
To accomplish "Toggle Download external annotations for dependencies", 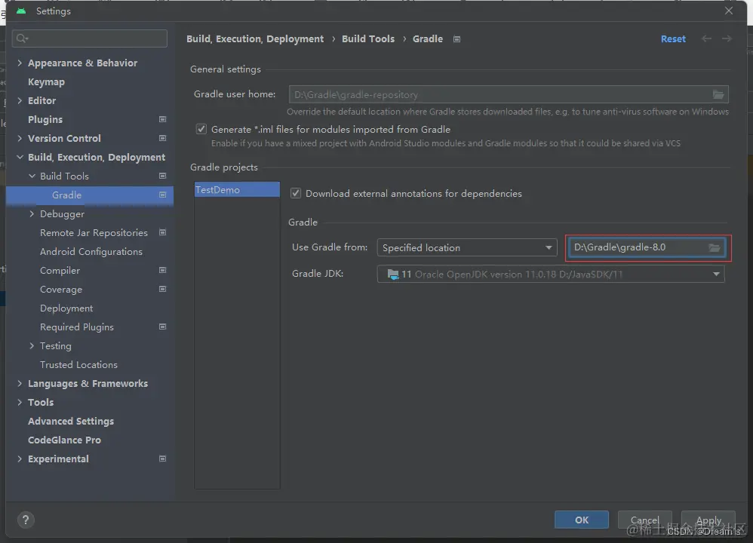I will (x=296, y=194).
